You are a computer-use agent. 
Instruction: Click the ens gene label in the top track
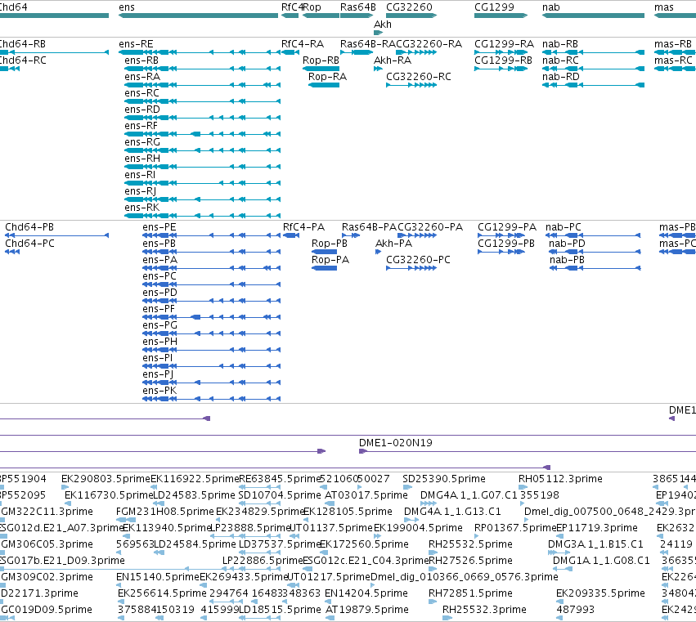pyautogui.click(x=127, y=7)
